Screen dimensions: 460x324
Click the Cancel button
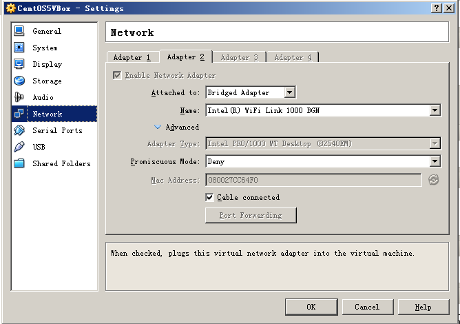click(x=367, y=307)
